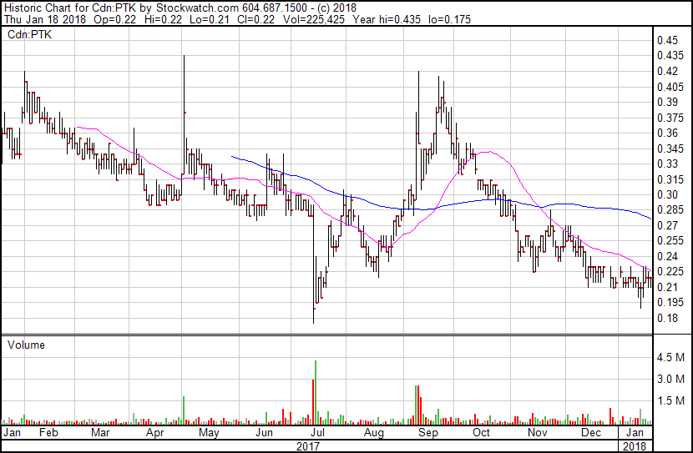Click the 0.36 price axis label

click(667, 133)
